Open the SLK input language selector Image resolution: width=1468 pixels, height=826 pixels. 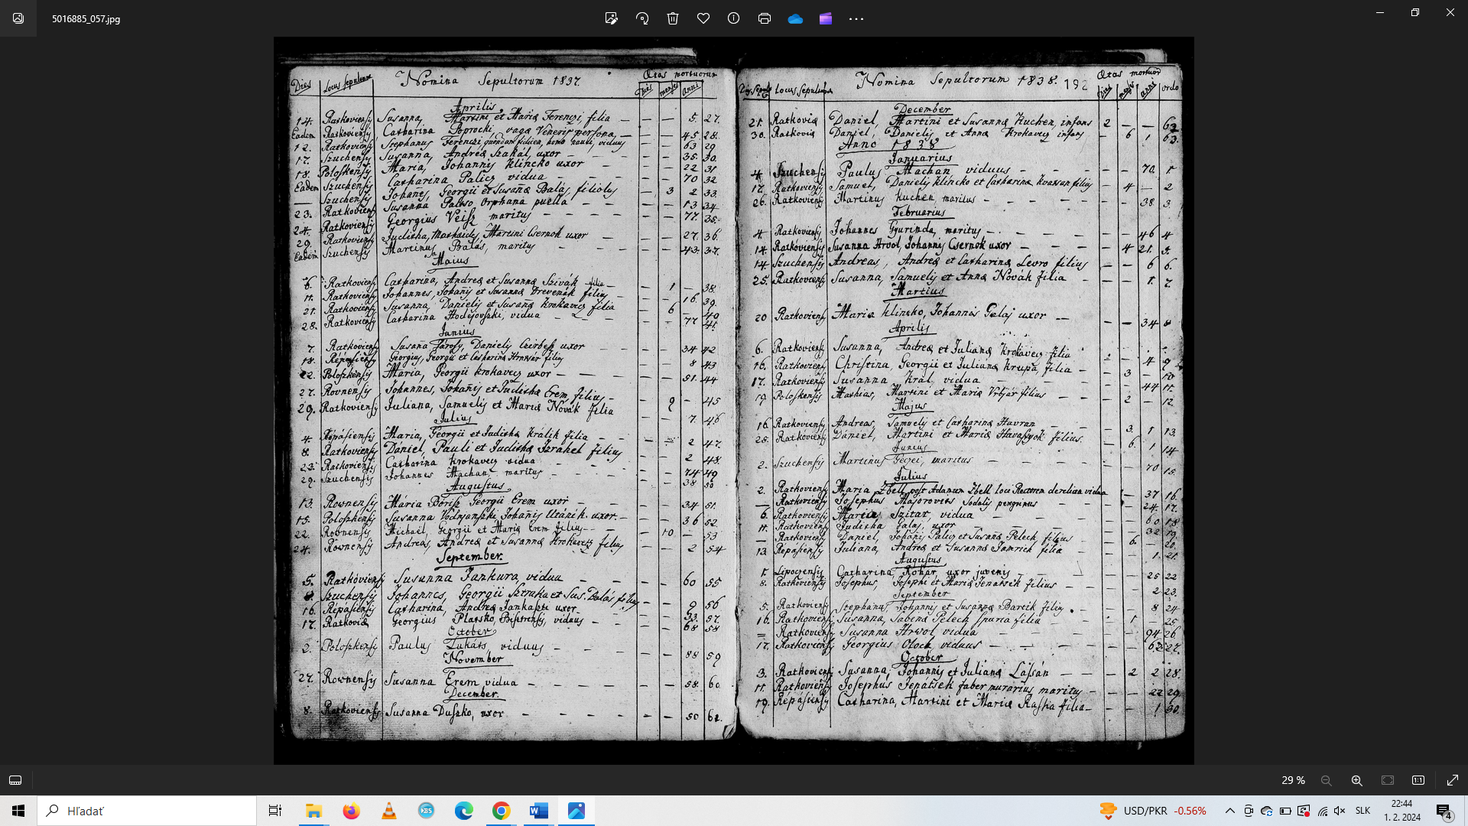pos(1362,811)
